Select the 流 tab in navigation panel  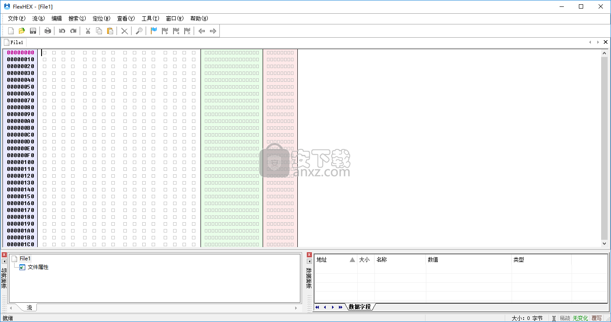pos(29,307)
